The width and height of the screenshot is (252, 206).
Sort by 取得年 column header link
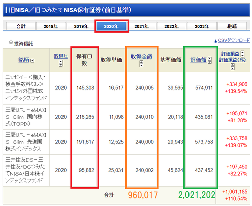point(61,56)
